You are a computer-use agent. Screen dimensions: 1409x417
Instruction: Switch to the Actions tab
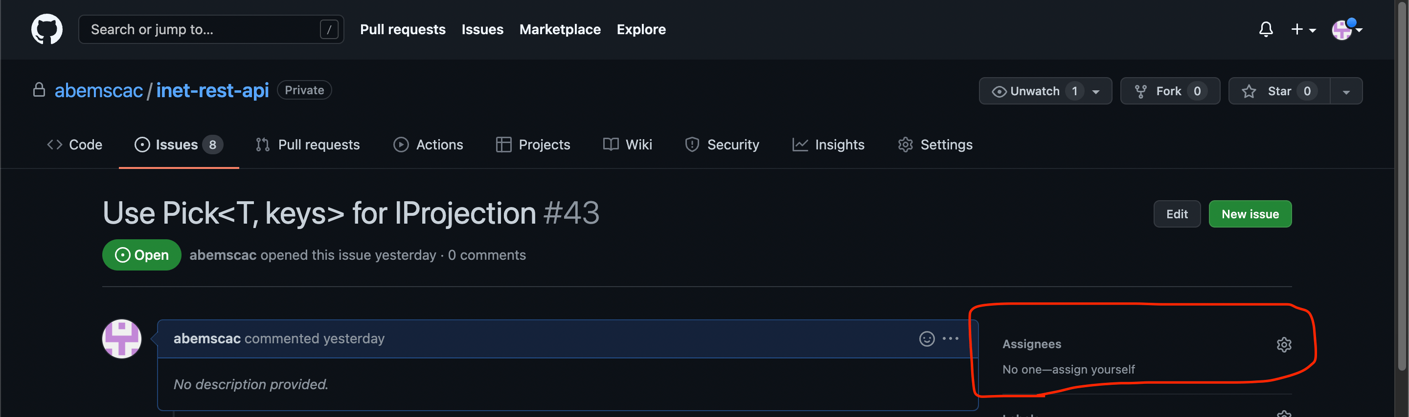coord(428,145)
